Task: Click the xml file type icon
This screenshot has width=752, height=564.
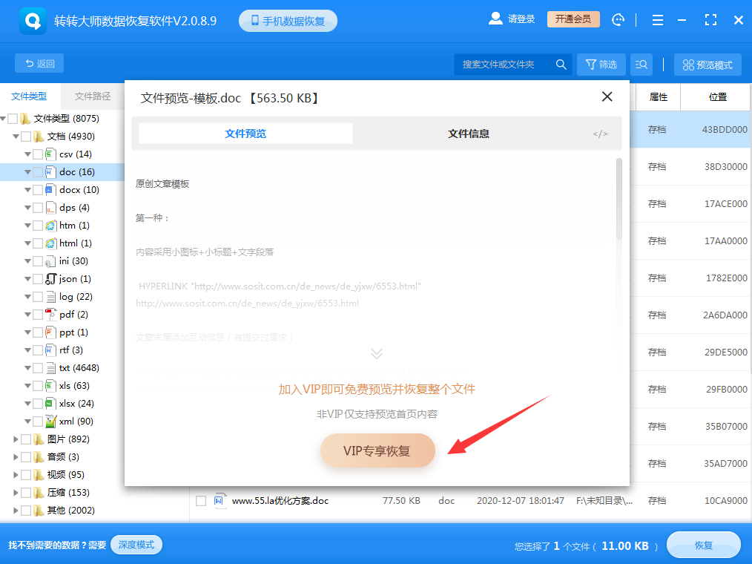Action: tap(50, 421)
